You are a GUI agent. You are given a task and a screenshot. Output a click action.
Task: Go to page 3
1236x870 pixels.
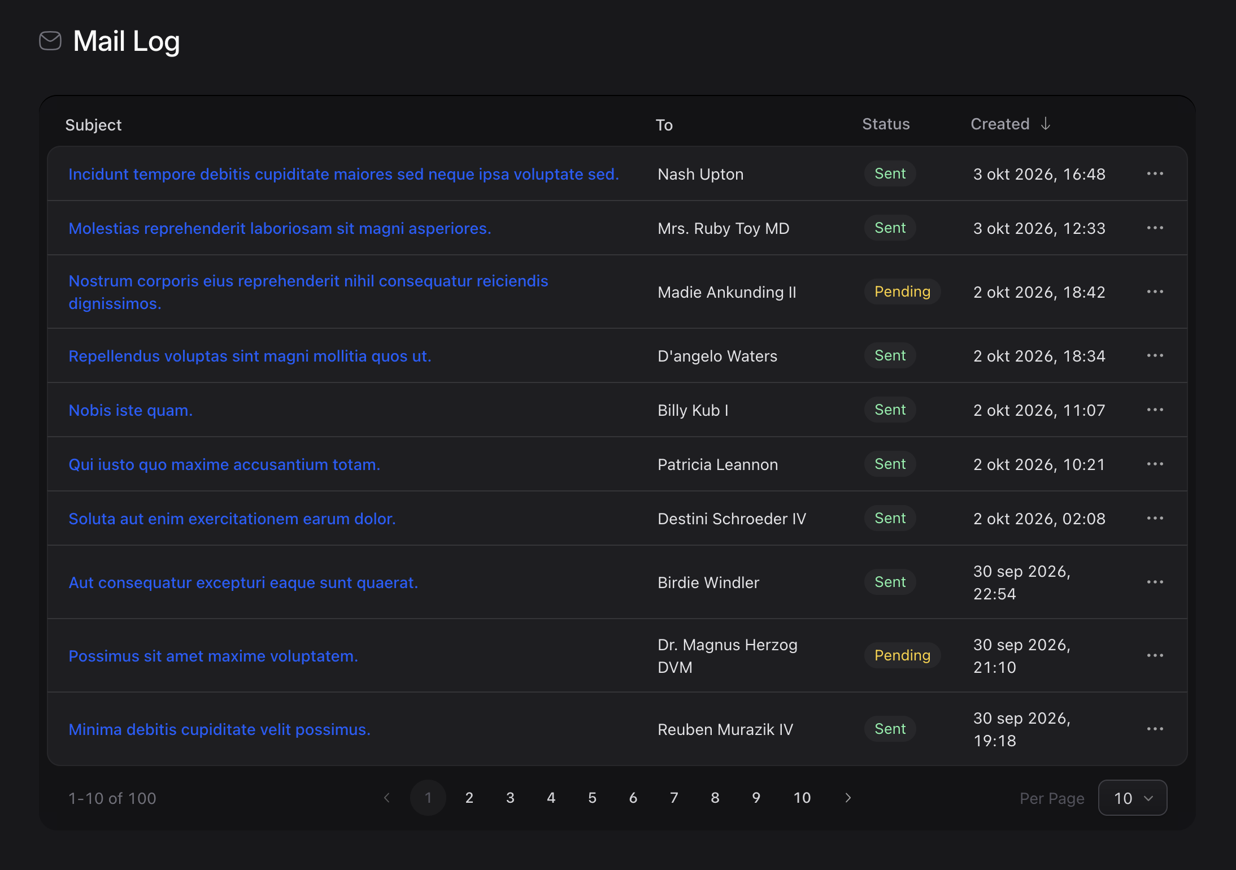[x=510, y=798]
